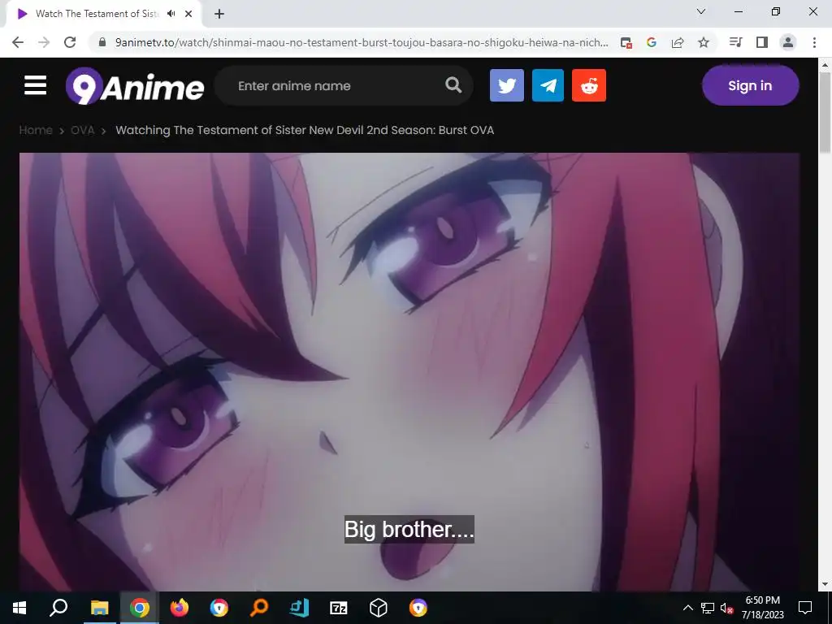Open the clock showing 6:50 PM
This screenshot has height=624, width=832.
762,608
